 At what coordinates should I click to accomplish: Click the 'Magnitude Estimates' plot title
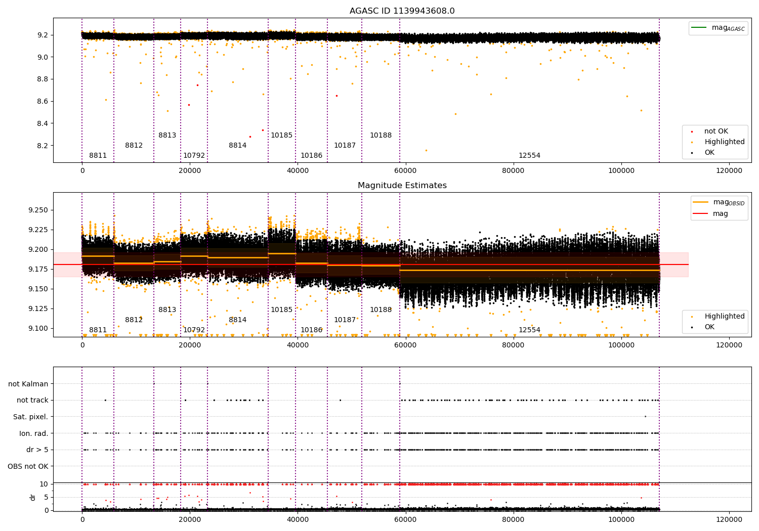tap(402, 186)
